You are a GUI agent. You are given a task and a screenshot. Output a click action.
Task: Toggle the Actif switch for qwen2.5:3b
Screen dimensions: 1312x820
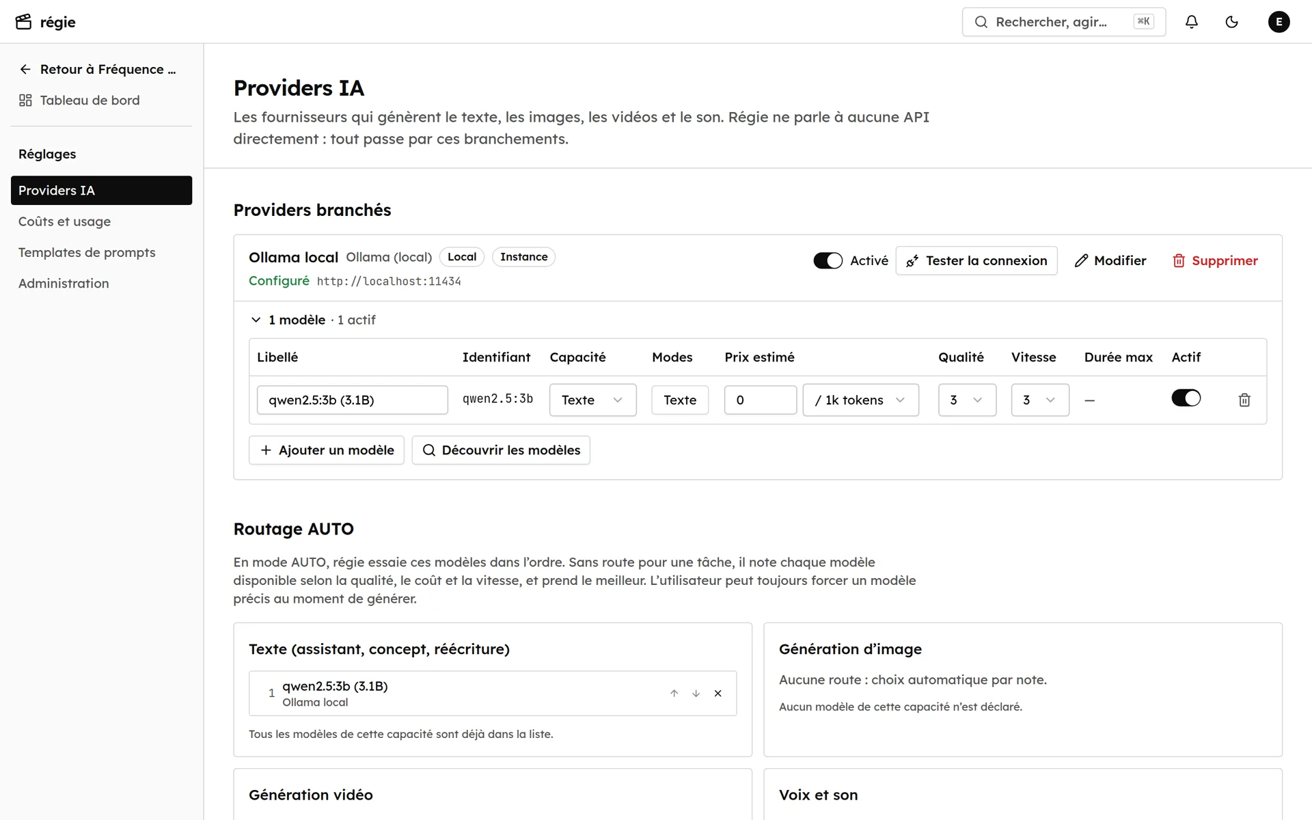click(x=1186, y=398)
